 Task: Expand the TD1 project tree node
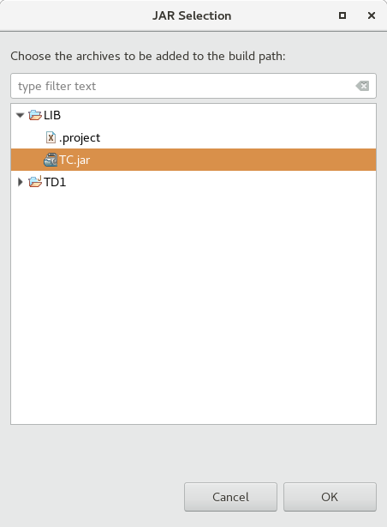tap(21, 182)
